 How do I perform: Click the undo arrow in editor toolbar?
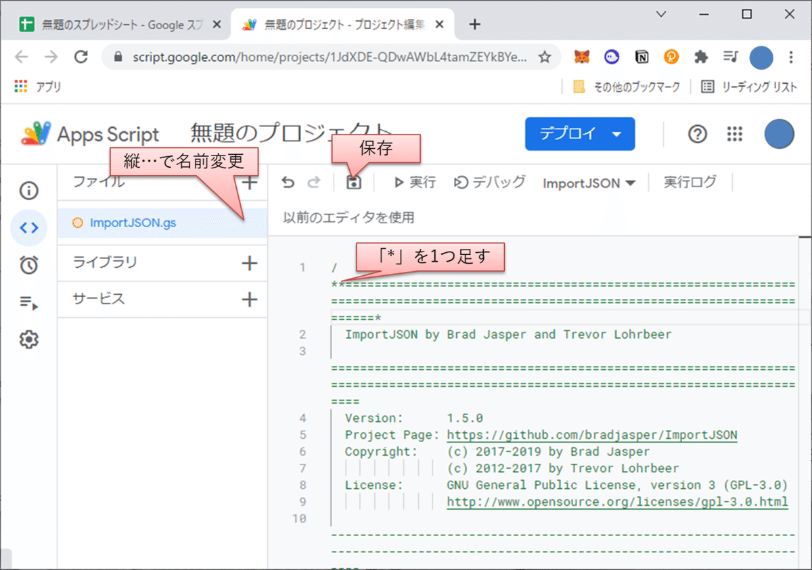coord(288,183)
